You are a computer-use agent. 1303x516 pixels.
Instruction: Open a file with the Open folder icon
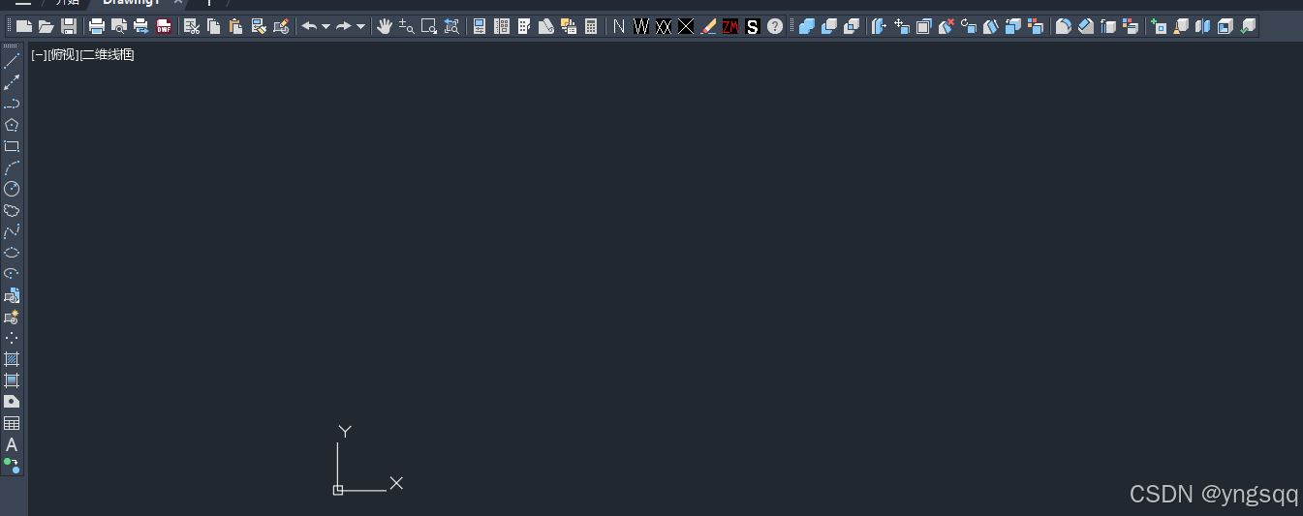click(x=47, y=26)
